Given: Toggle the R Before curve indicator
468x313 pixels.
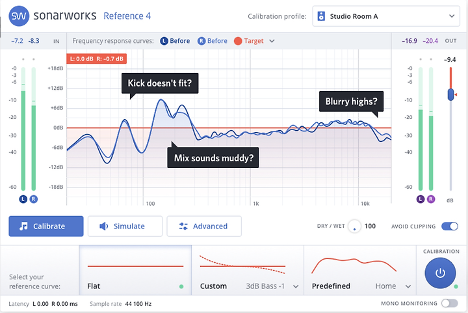Looking at the screenshot, I should (x=201, y=41).
